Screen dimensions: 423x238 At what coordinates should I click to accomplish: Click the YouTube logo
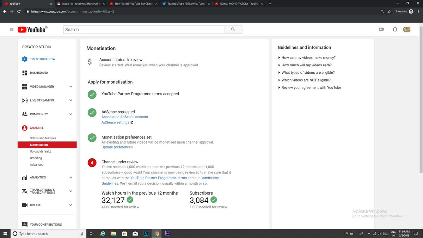click(x=32, y=30)
